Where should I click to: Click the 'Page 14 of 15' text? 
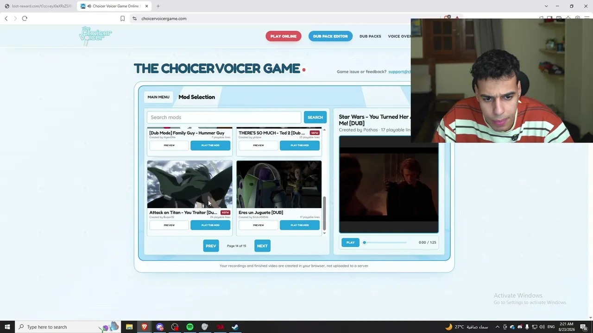coord(236,246)
